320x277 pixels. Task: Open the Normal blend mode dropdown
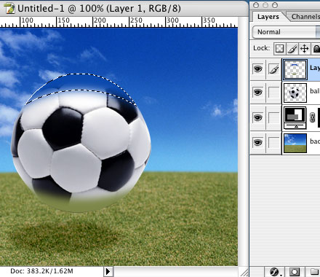286,32
